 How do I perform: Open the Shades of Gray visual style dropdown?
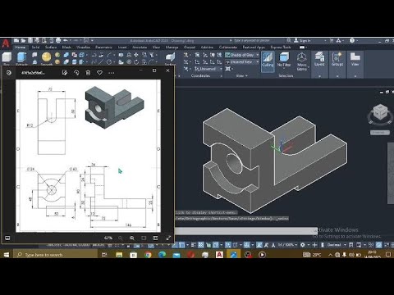(242, 55)
